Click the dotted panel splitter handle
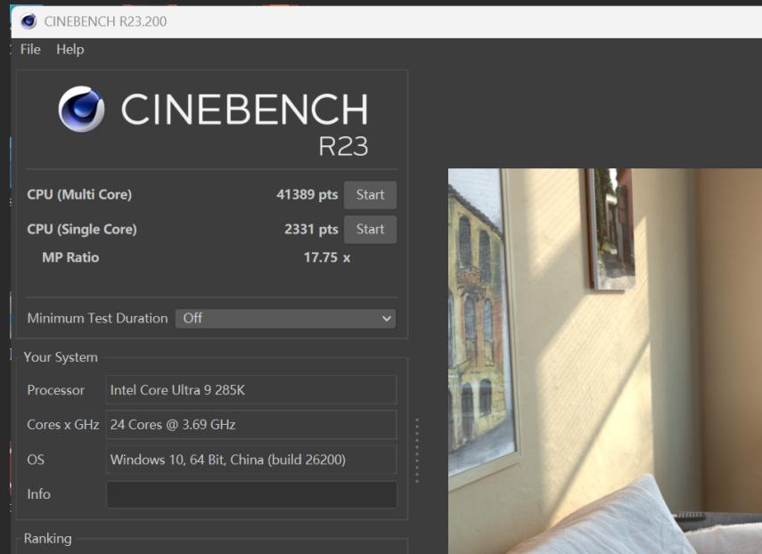 click(417, 450)
